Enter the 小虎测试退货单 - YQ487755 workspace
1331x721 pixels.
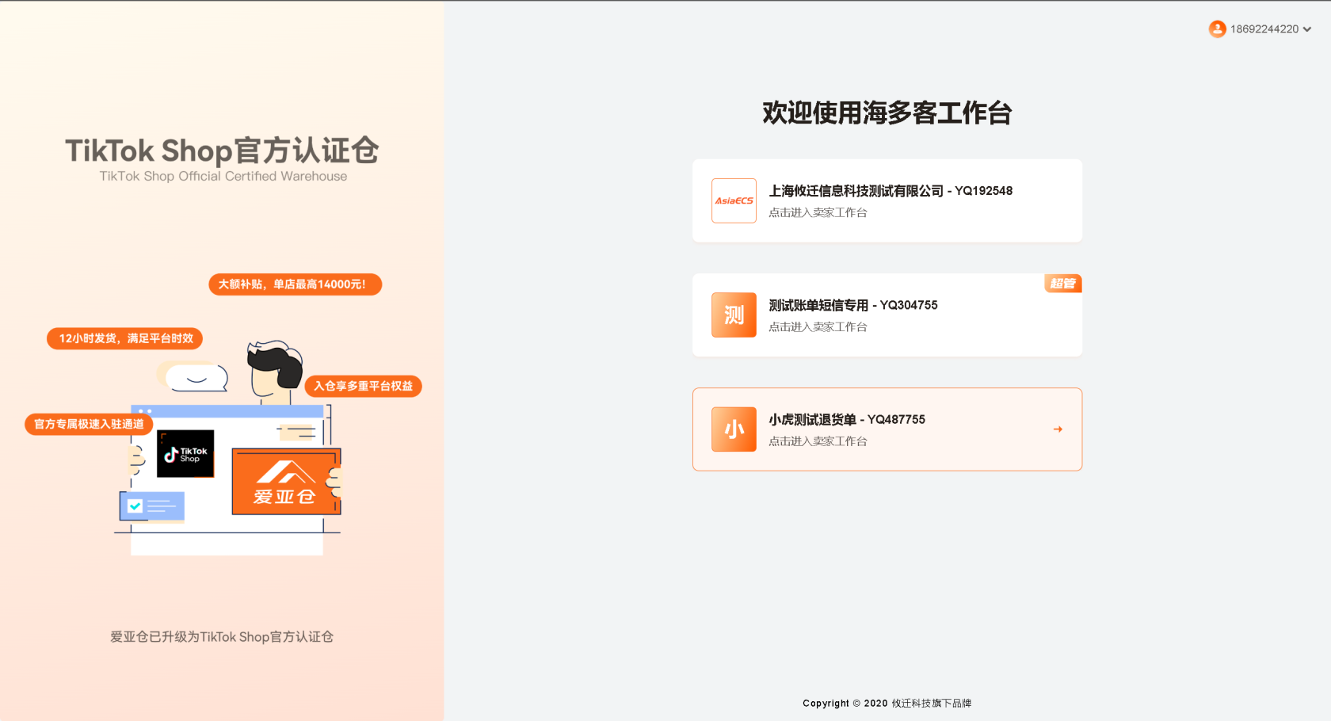click(846, 420)
